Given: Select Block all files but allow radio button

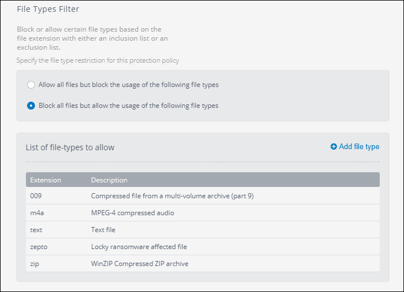Looking at the screenshot, I should click(x=31, y=106).
